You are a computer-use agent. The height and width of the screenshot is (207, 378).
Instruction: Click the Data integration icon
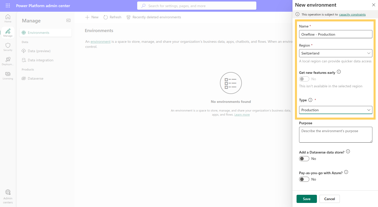point(24,60)
